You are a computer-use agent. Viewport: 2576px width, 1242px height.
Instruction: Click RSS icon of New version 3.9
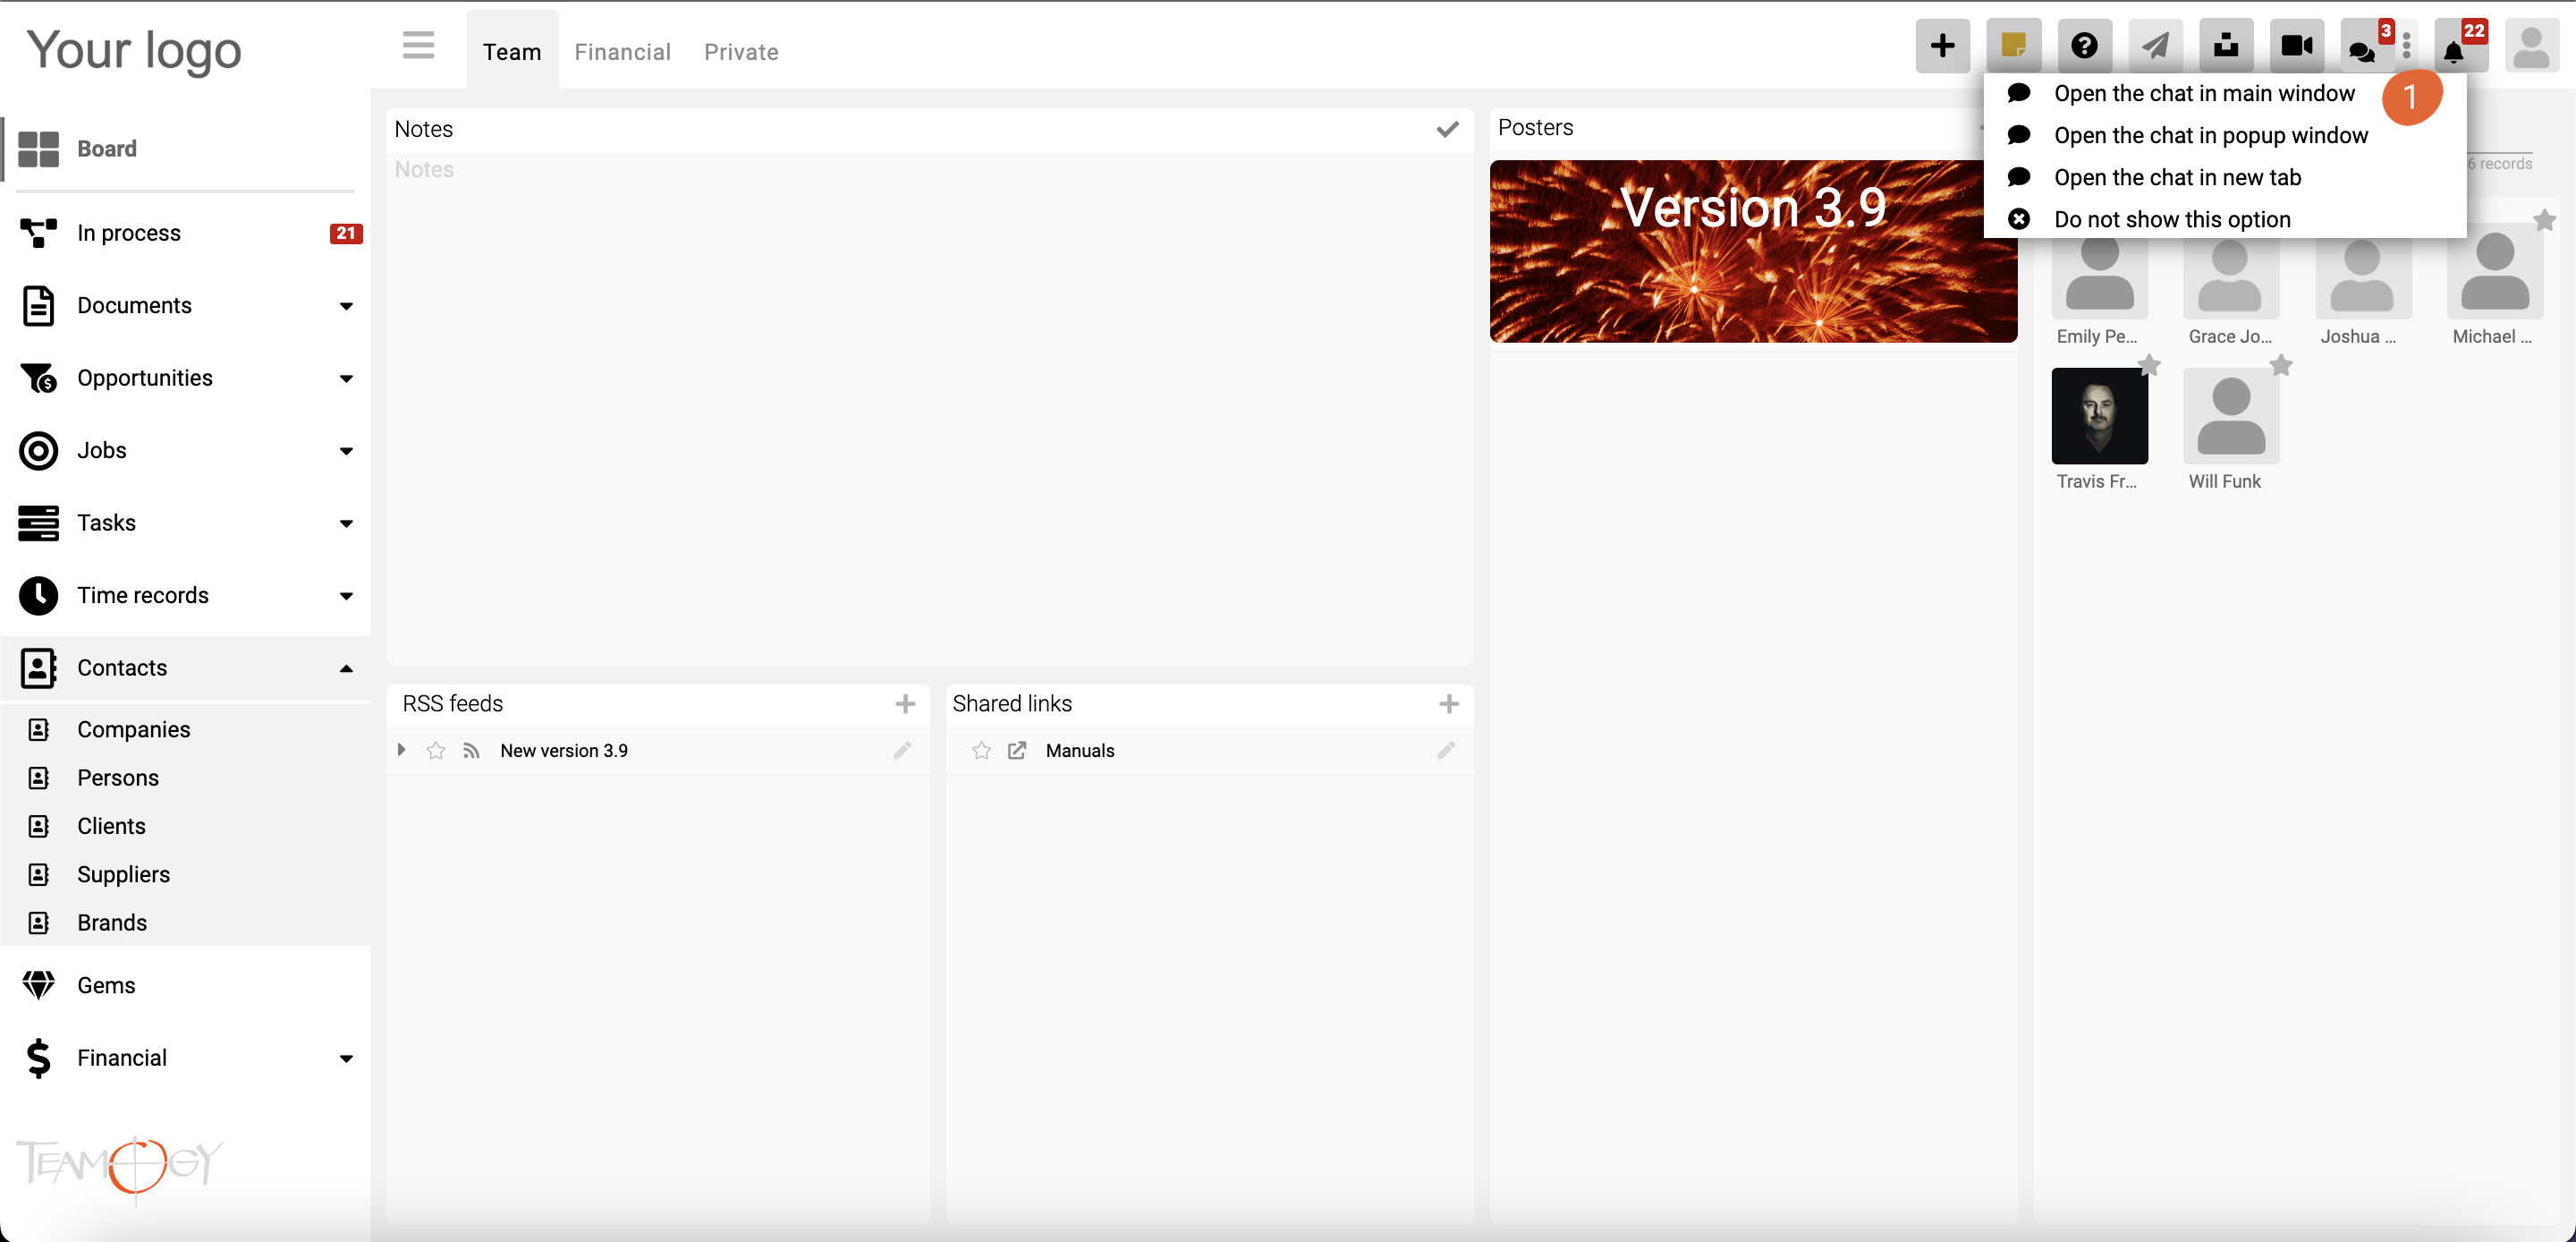point(471,751)
